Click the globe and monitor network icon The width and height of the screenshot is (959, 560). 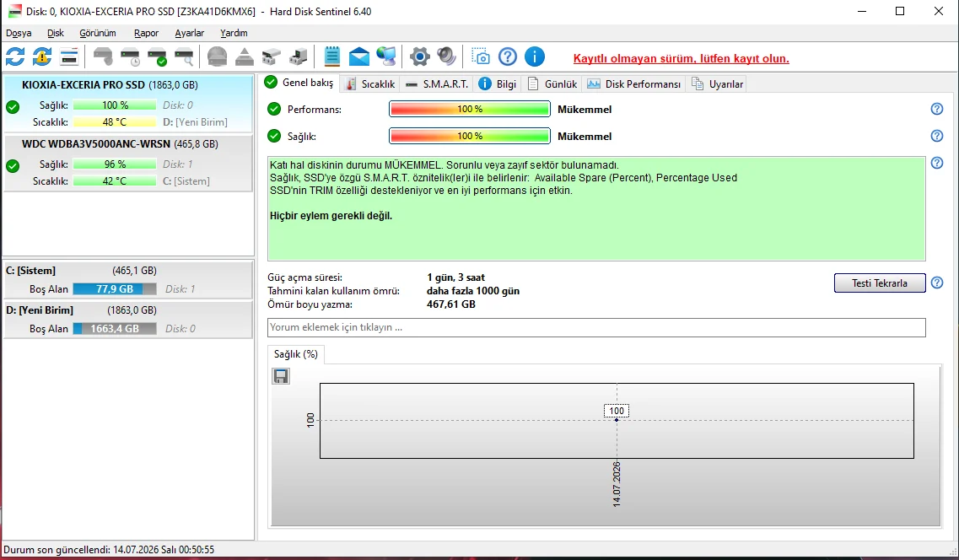386,57
